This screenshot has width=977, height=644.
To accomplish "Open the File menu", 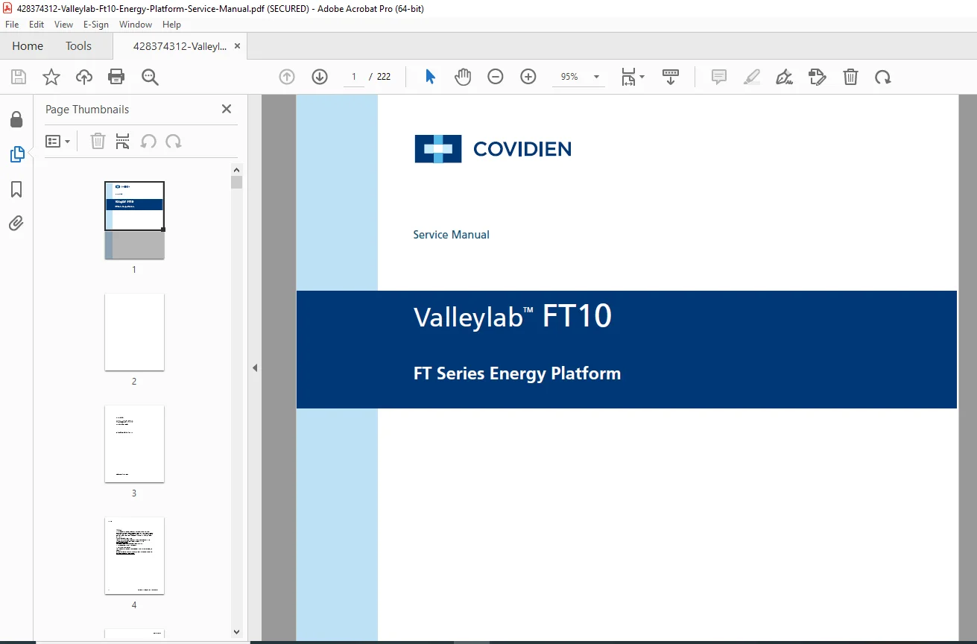I will (12, 25).
